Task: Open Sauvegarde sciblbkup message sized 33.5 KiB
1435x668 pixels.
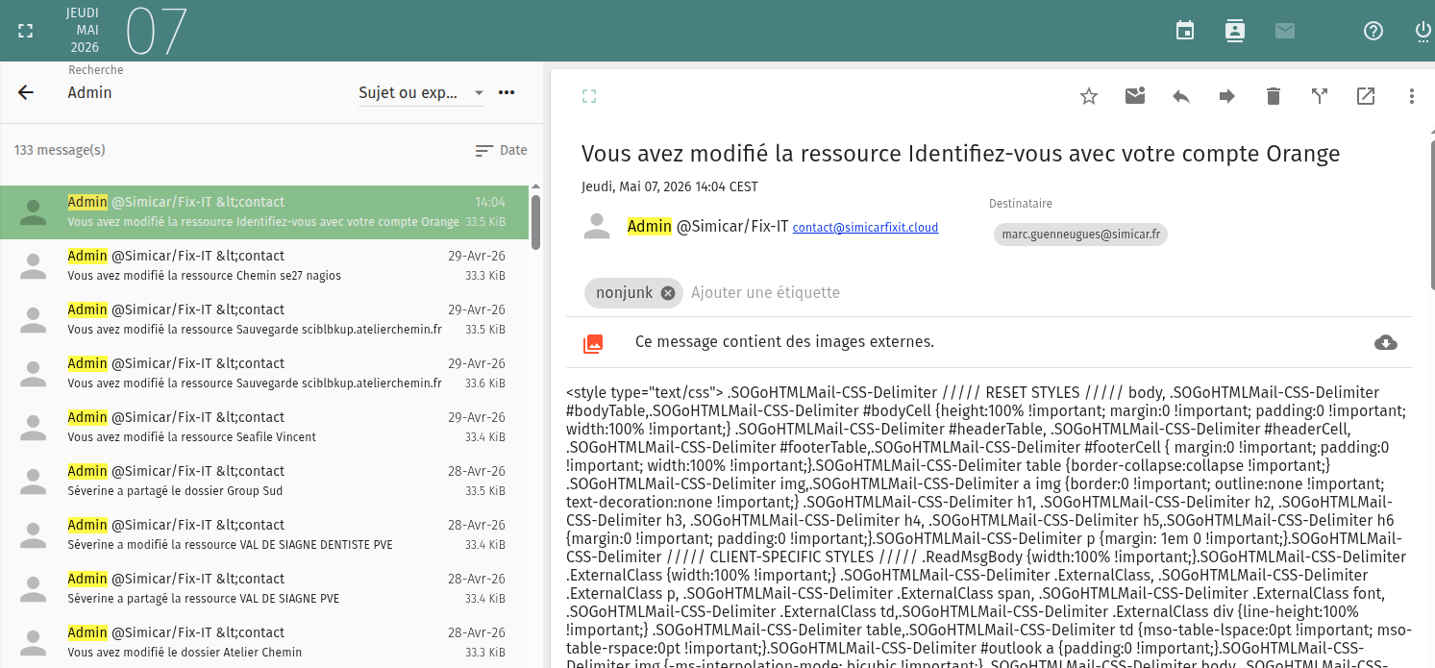Action: pos(264,320)
